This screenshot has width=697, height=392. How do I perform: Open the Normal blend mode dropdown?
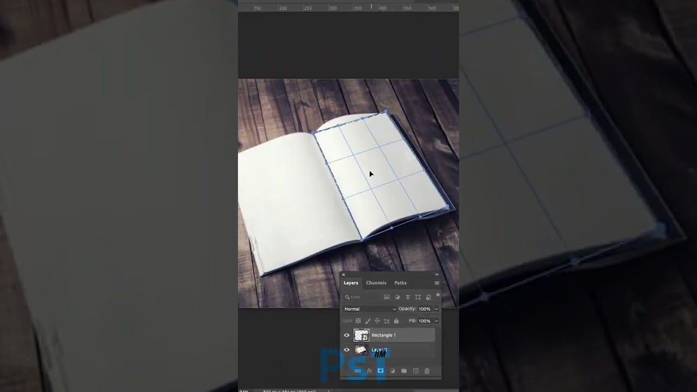370,309
